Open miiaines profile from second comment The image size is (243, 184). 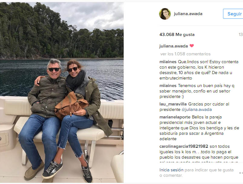tap(168, 86)
